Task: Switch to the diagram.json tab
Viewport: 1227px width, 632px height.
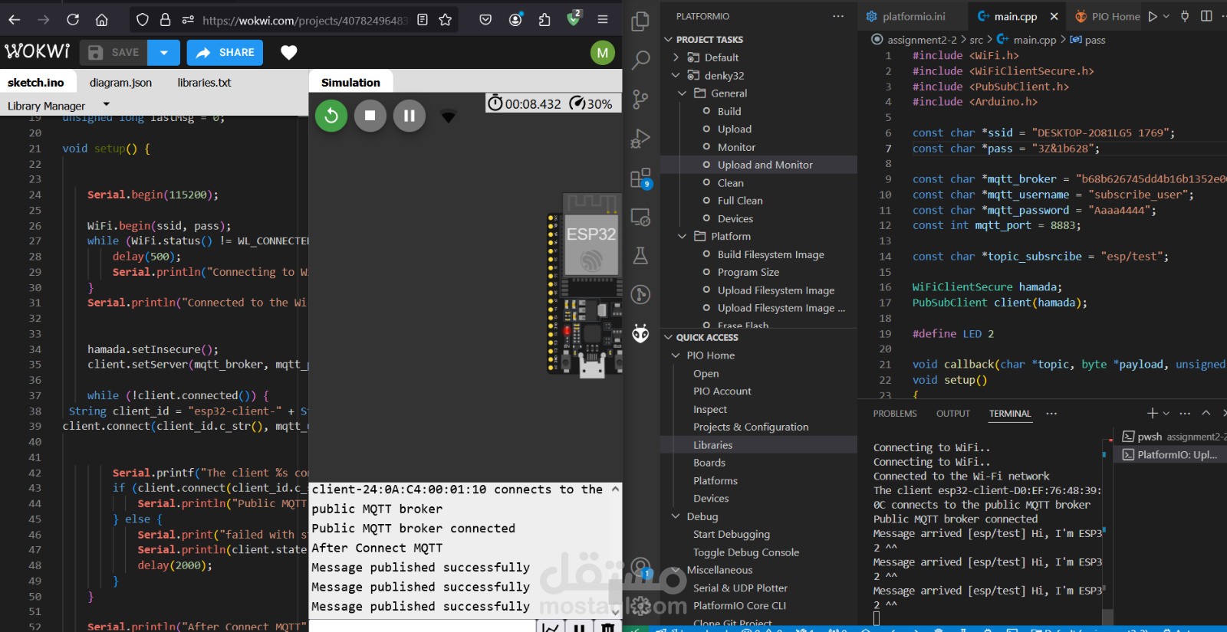Action: tap(120, 83)
